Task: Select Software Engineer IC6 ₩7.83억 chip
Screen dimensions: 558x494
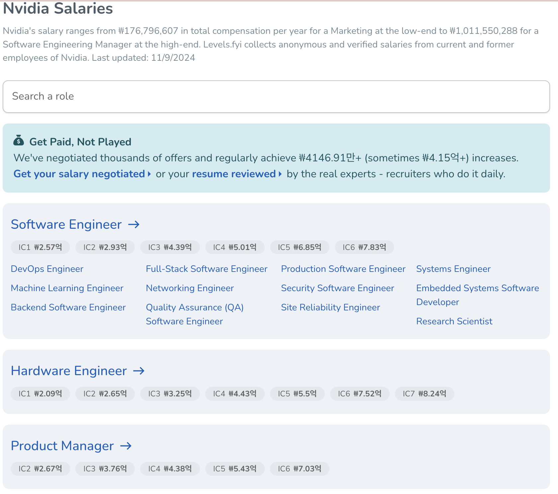Action: [364, 247]
